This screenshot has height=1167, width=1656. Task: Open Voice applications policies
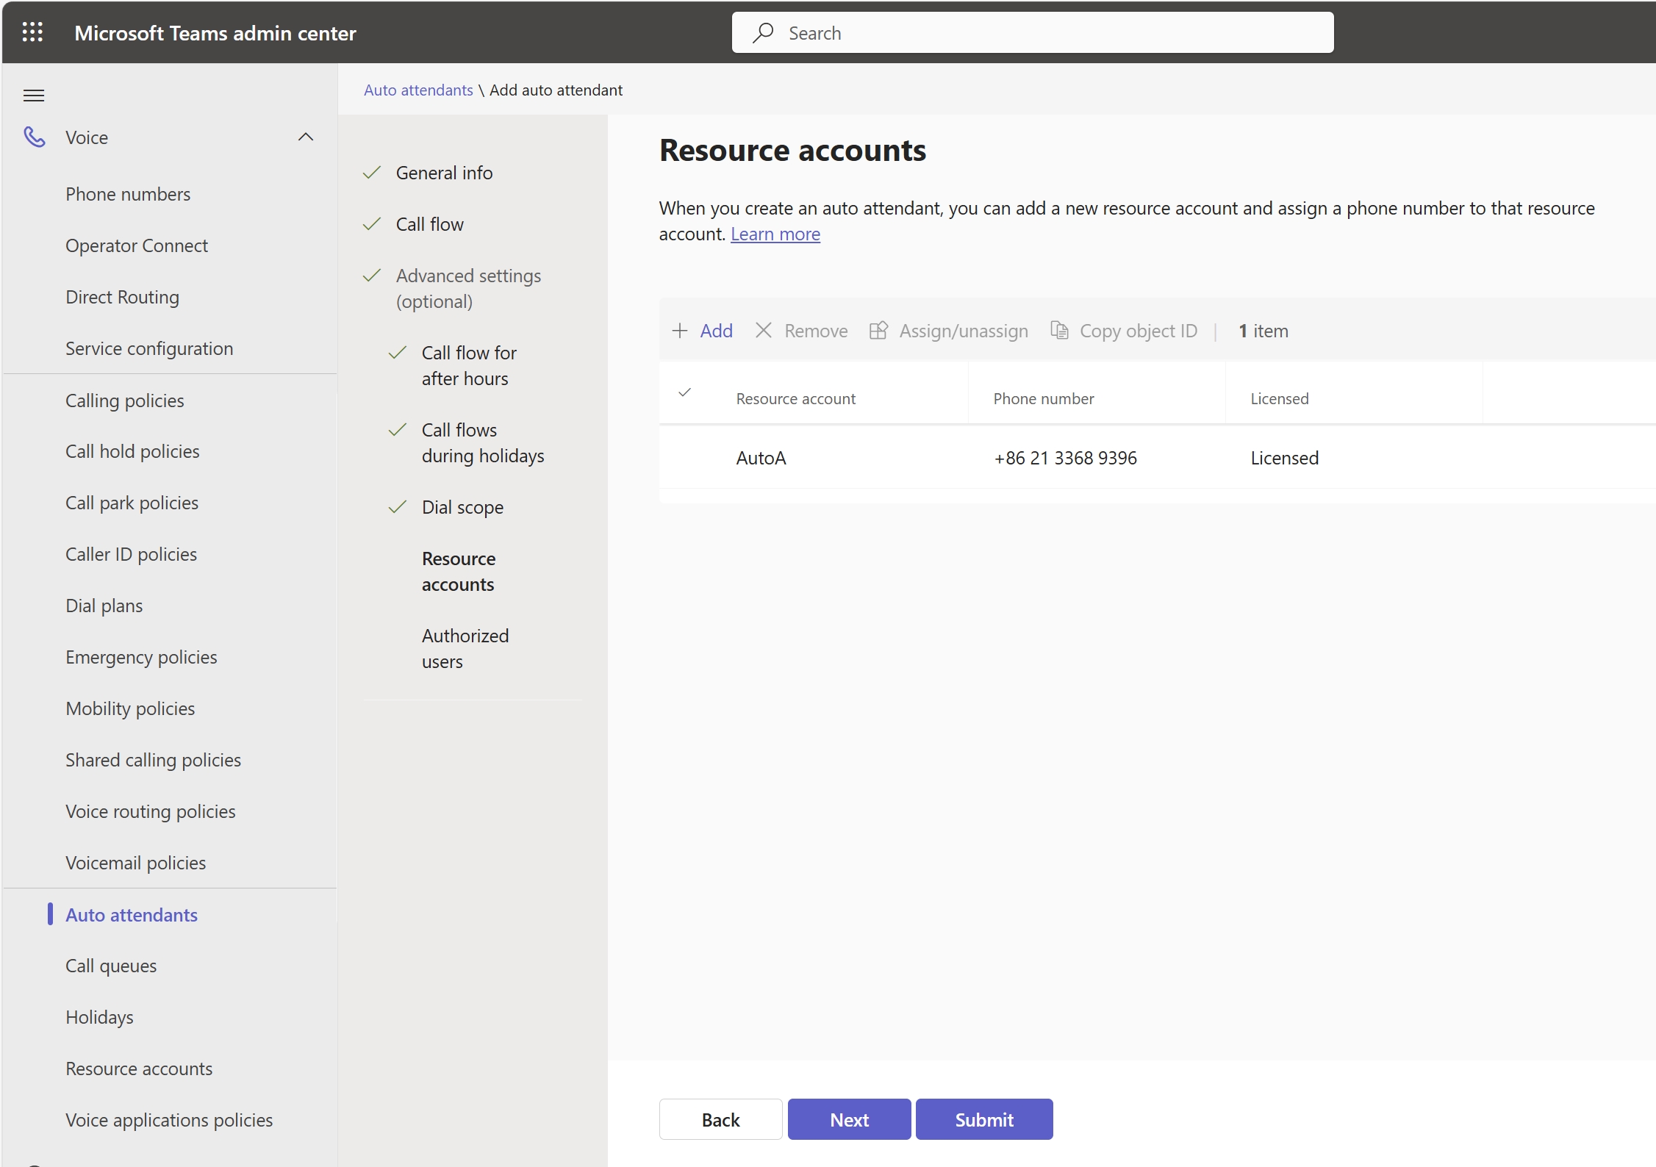(x=169, y=1120)
